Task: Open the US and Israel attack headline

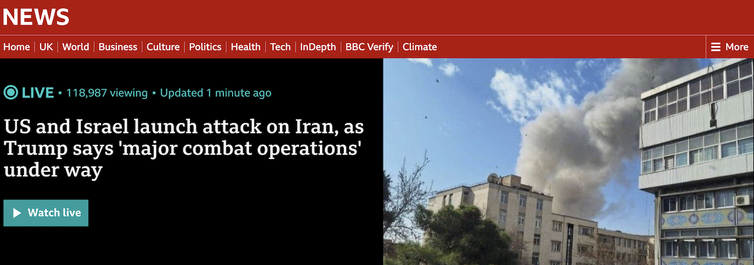Action: coord(184,150)
